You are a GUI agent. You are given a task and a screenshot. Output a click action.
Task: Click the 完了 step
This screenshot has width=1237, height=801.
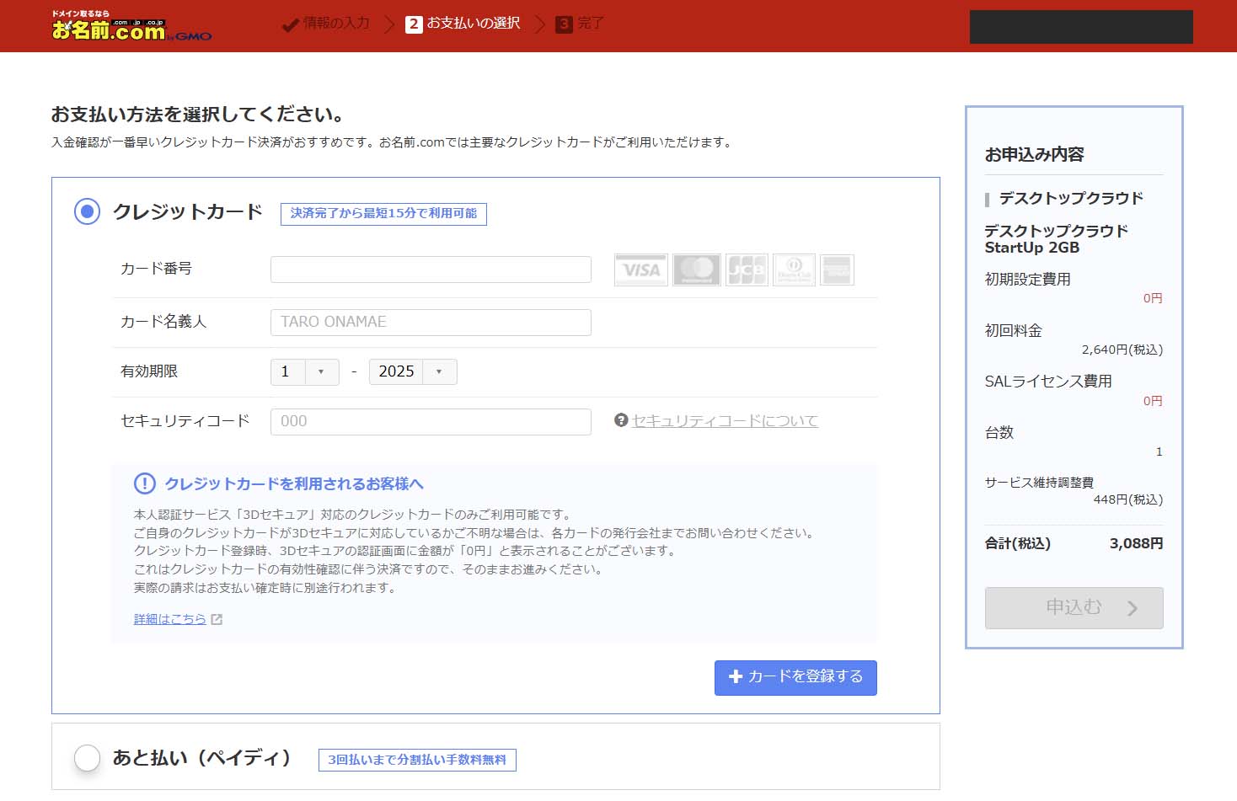click(x=591, y=24)
